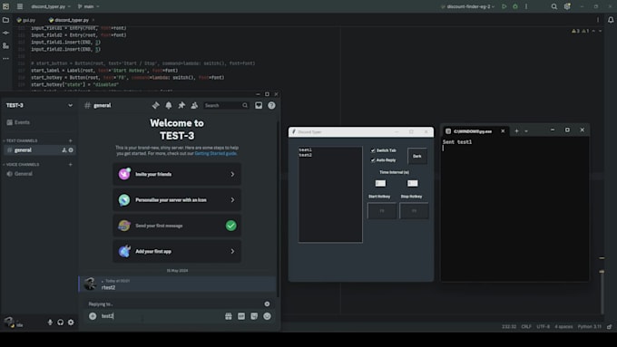Viewport: 617px width, 347px height.
Task: Open Discord Threads icon in channel header
Action: pos(156,105)
